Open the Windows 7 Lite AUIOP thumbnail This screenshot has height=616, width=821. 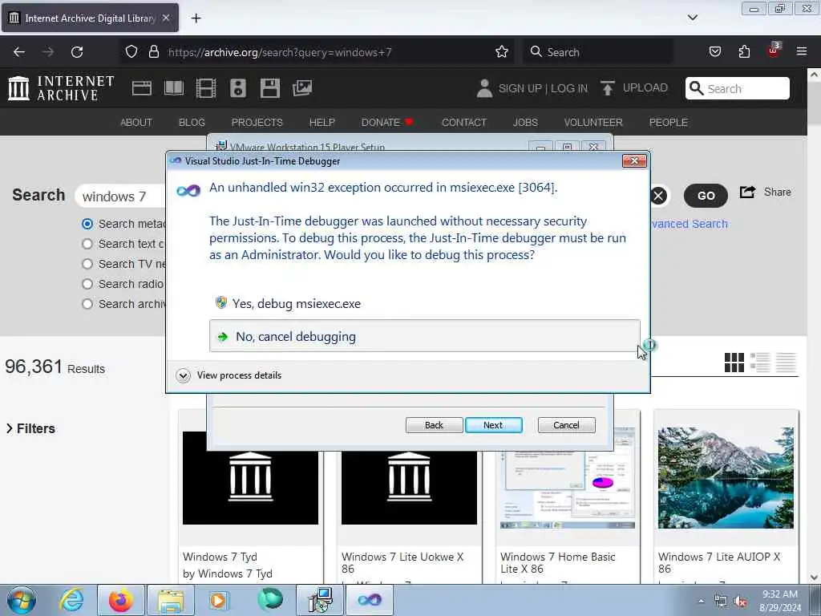coord(726,478)
